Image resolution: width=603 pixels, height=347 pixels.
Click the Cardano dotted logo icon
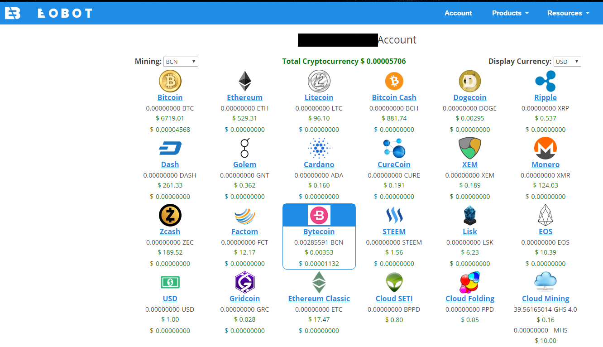(x=319, y=149)
